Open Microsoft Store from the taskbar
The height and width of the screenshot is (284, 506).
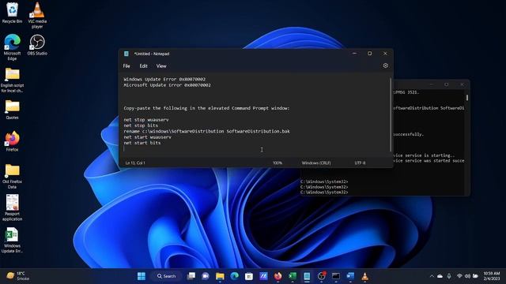[x=249, y=276]
